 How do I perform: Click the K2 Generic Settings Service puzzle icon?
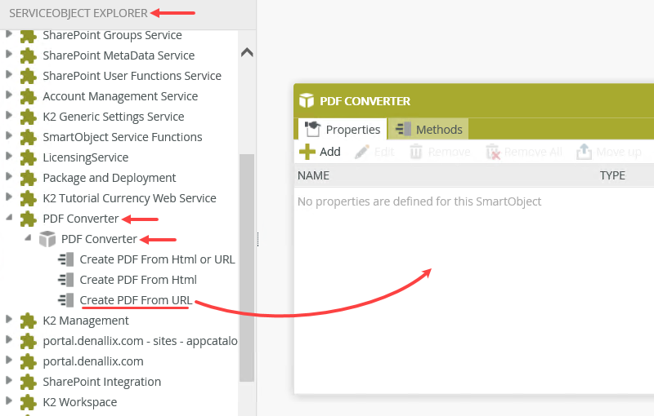point(29,117)
